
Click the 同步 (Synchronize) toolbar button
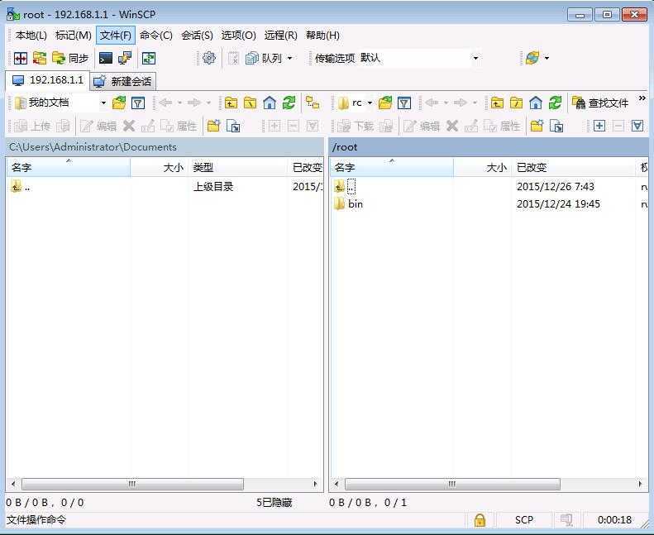point(70,58)
